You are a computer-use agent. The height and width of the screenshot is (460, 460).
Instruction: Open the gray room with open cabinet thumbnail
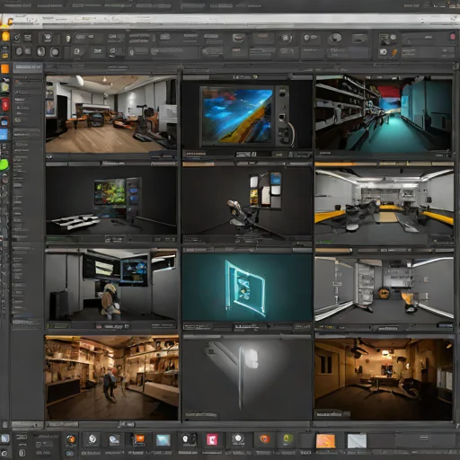tap(384, 290)
